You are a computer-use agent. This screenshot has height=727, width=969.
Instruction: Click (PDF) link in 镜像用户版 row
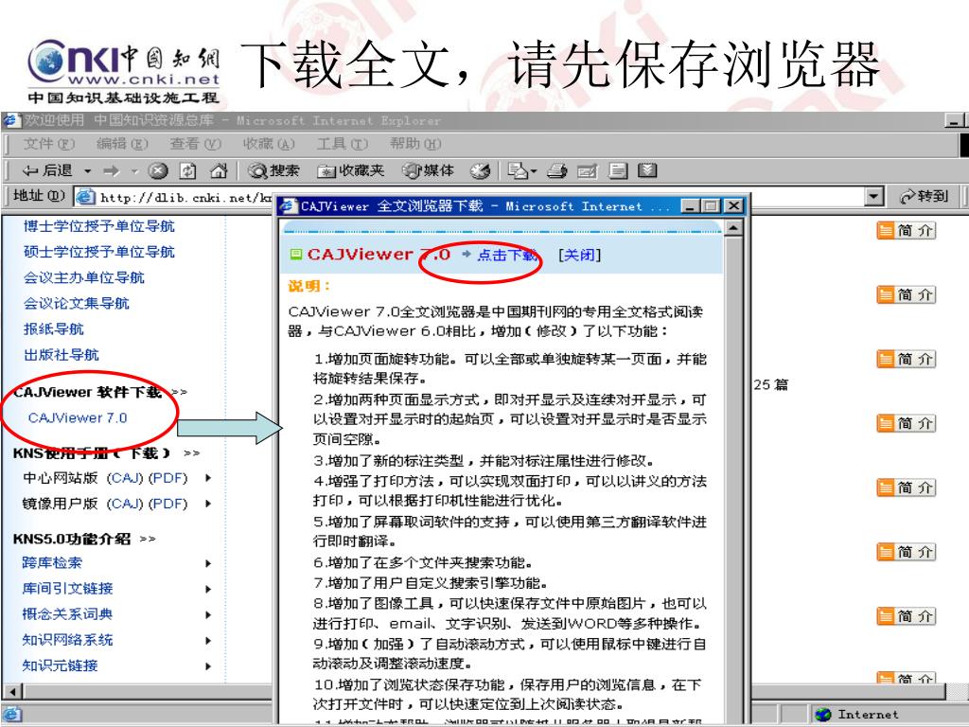167,504
